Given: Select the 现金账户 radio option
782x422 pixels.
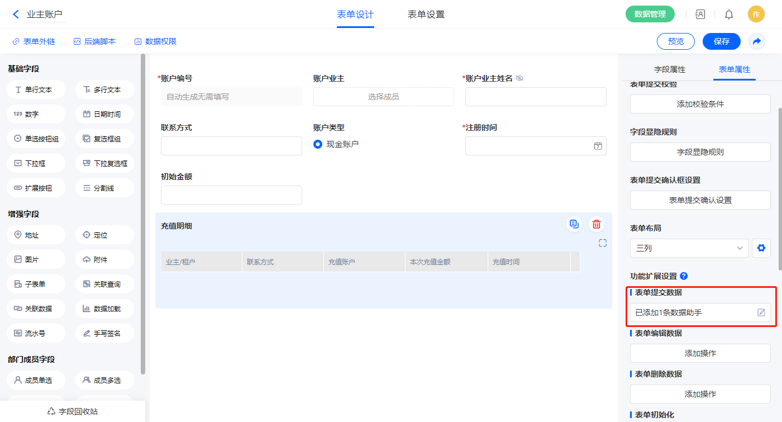Looking at the screenshot, I should coord(318,144).
